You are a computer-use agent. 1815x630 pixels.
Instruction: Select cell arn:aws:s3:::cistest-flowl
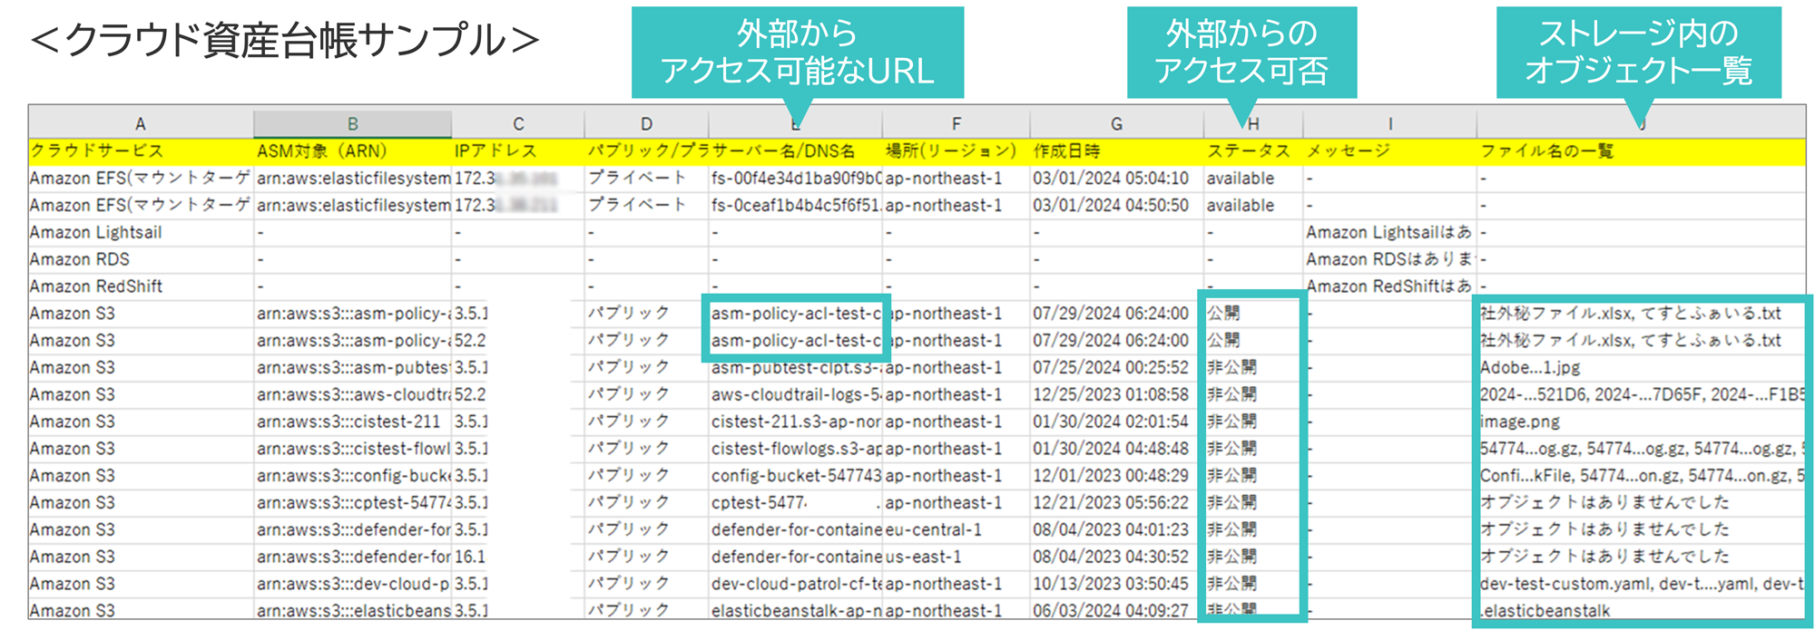pos(353,450)
